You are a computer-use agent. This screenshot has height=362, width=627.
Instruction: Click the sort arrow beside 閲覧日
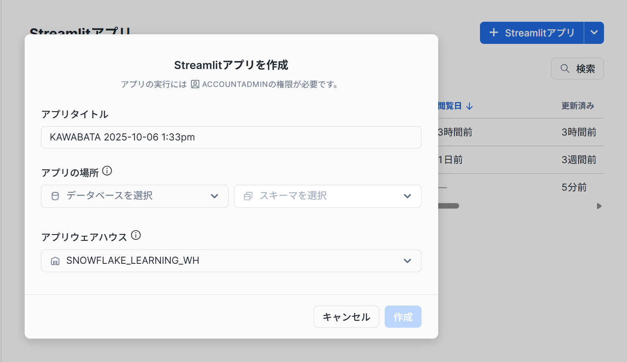[470, 106]
